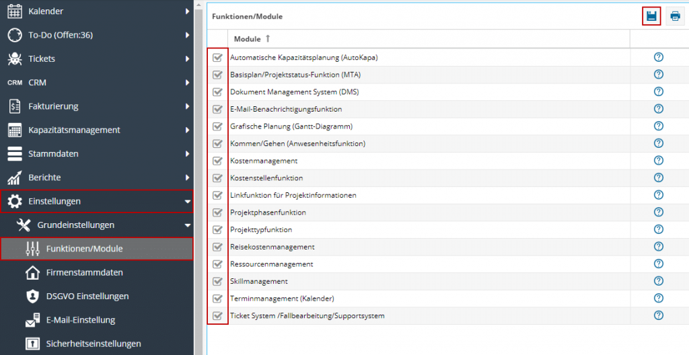Toggle the Projektphasenfunktion checkbox

coord(217,212)
